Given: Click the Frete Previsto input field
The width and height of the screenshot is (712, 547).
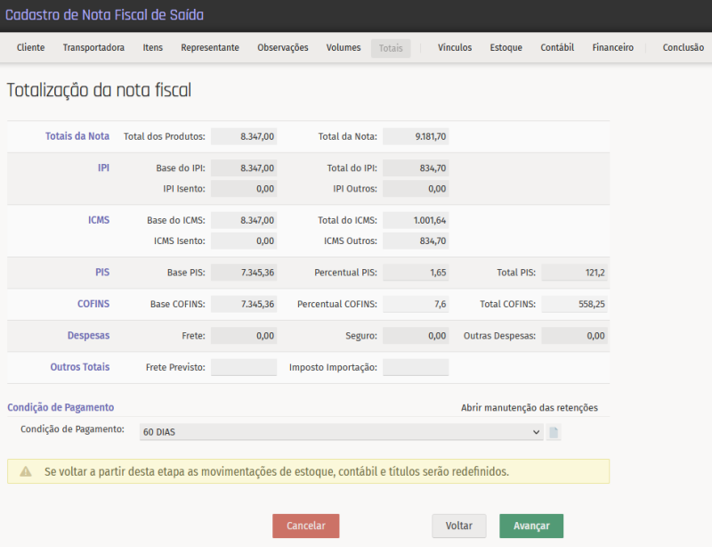Looking at the screenshot, I should point(244,367).
